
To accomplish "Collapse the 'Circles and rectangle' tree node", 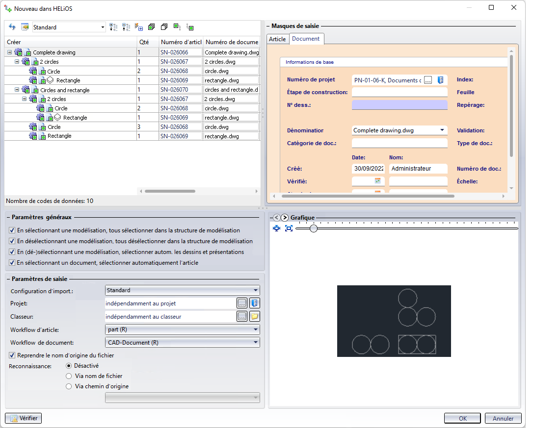I will pos(17,90).
